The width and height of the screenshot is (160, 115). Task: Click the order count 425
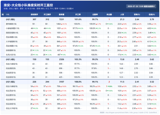pos(60,77)
